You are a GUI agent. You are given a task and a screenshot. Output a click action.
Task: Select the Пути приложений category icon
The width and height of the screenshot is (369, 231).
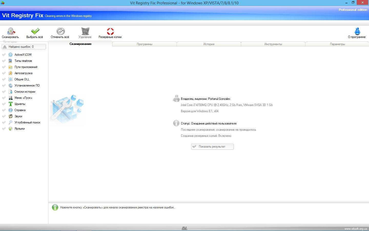pos(11,67)
